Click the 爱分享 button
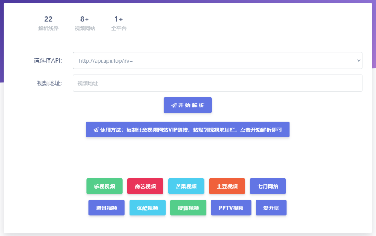The height and width of the screenshot is (236, 376). [x=271, y=208]
